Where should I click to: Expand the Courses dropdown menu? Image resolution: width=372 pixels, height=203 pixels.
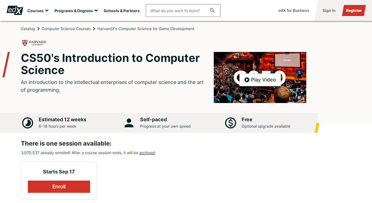[38, 11]
